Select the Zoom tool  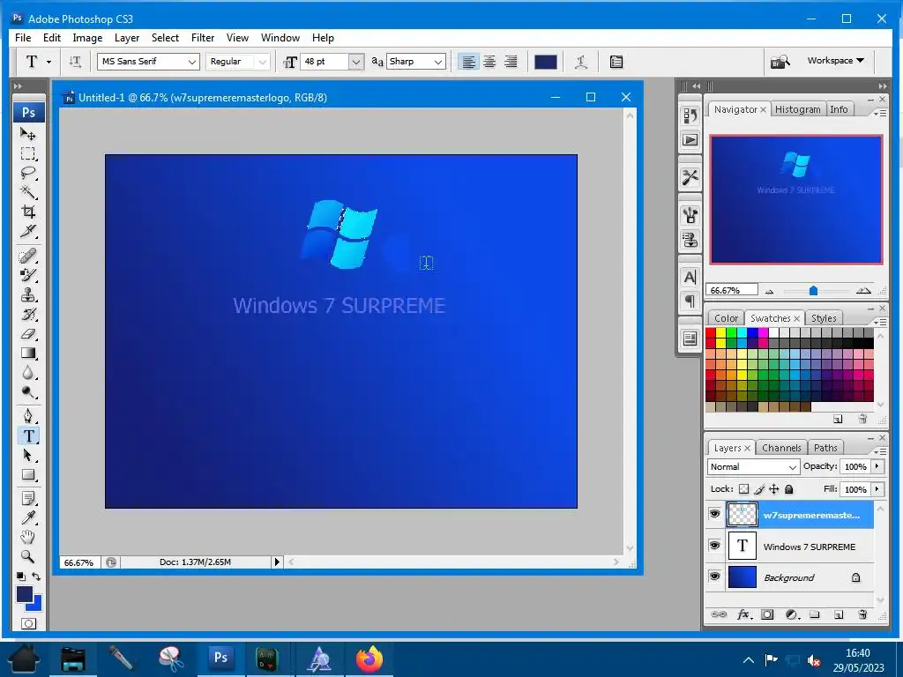pos(28,557)
